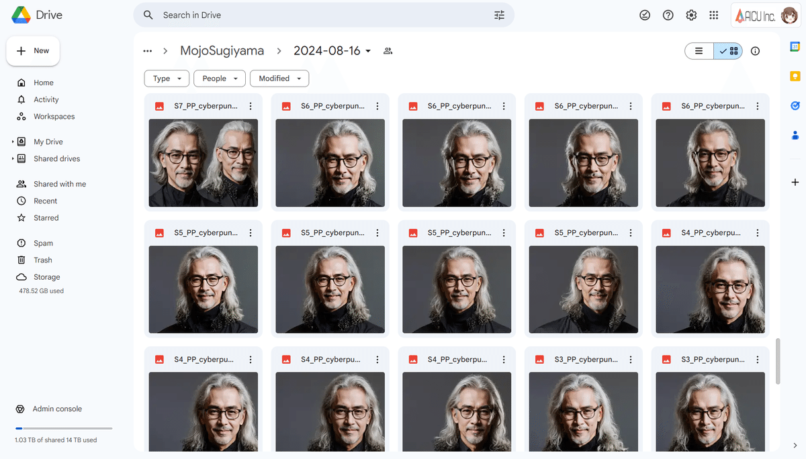Open the view details info icon
The width and height of the screenshot is (806, 459).
pyautogui.click(x=755, y=51)
